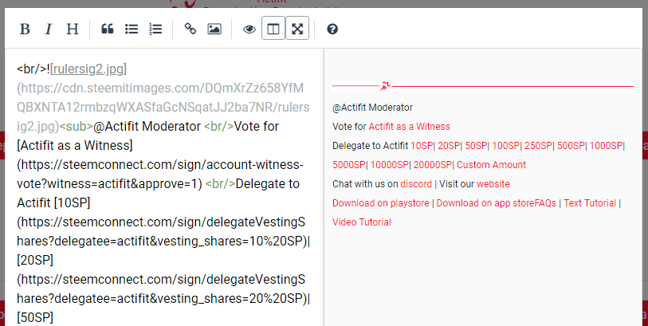Open the Text Tutorial link
Viewport: 648px width, 326px height.
click(x=590, y=203)
